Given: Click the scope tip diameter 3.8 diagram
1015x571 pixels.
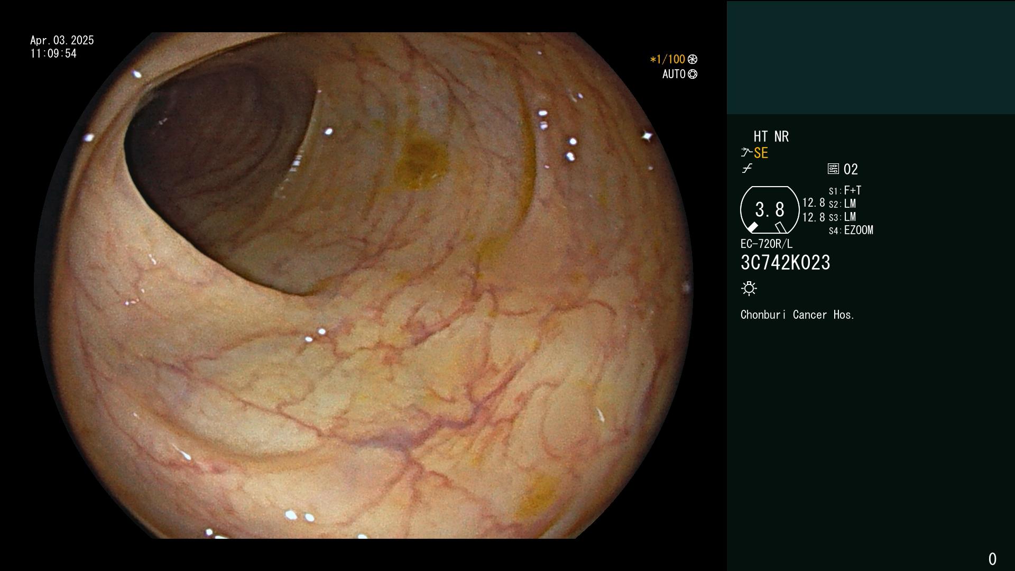Looking at the screenshot, I should pos(770,210).
